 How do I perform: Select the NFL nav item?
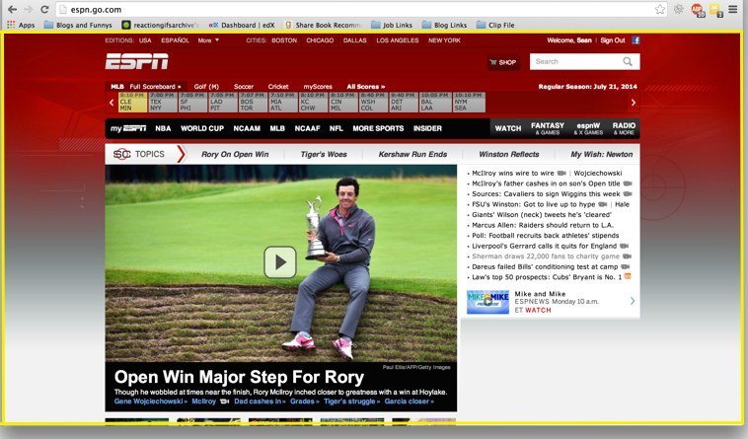pyautogui.click(x=337, y=128)
